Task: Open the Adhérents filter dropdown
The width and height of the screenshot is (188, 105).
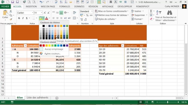Action: pos(25,46)
